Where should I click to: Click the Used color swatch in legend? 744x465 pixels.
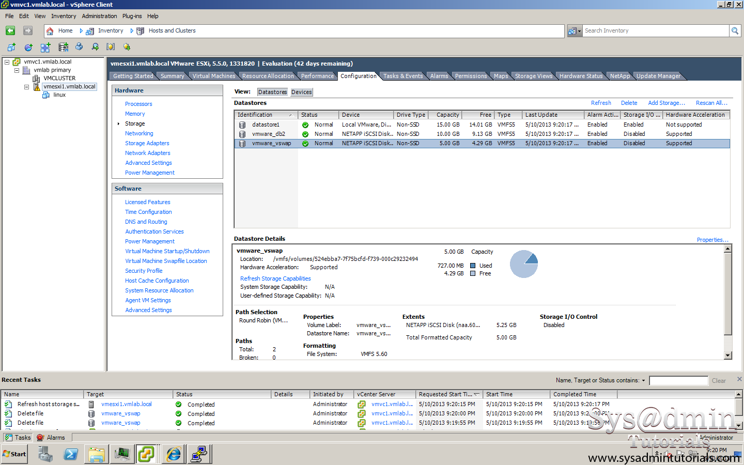(x=473, y=266)
